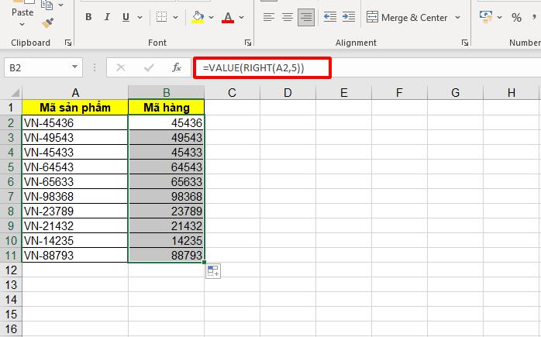Toggle Italic formatting

click(107, 17)
